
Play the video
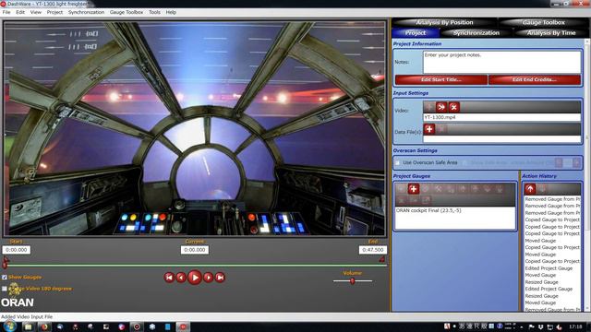(x=195, y=278)
